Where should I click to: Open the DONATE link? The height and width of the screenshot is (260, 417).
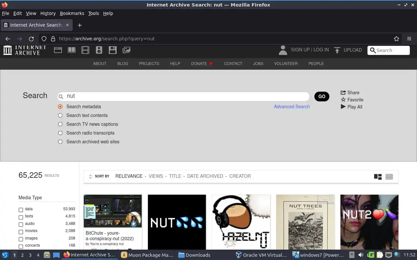[x=202, y=64]
